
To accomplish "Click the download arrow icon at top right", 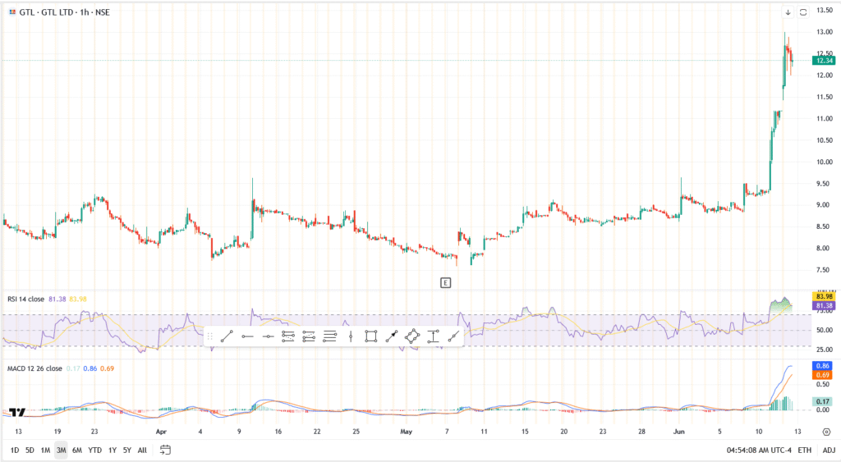I will (x=788, y=11).
